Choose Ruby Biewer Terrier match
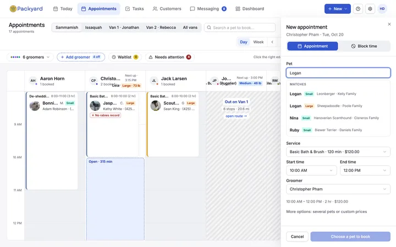The width and height of the screenshot is (396, 247). coord(338,130)
